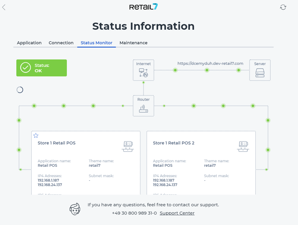Click the Internet network icon
Screen dimensions: 298x225
point(144,73)
